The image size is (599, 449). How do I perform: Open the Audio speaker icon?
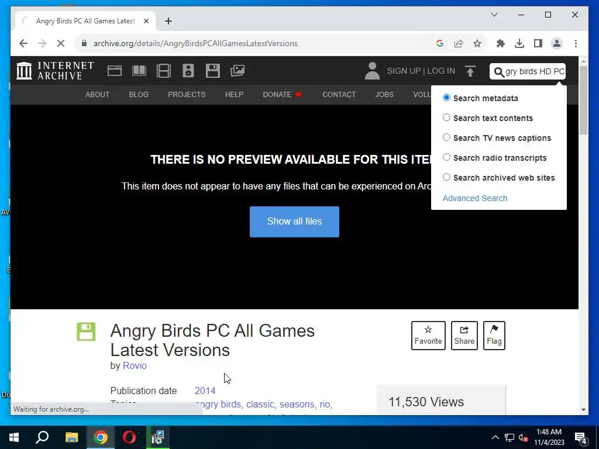[188, 71]
